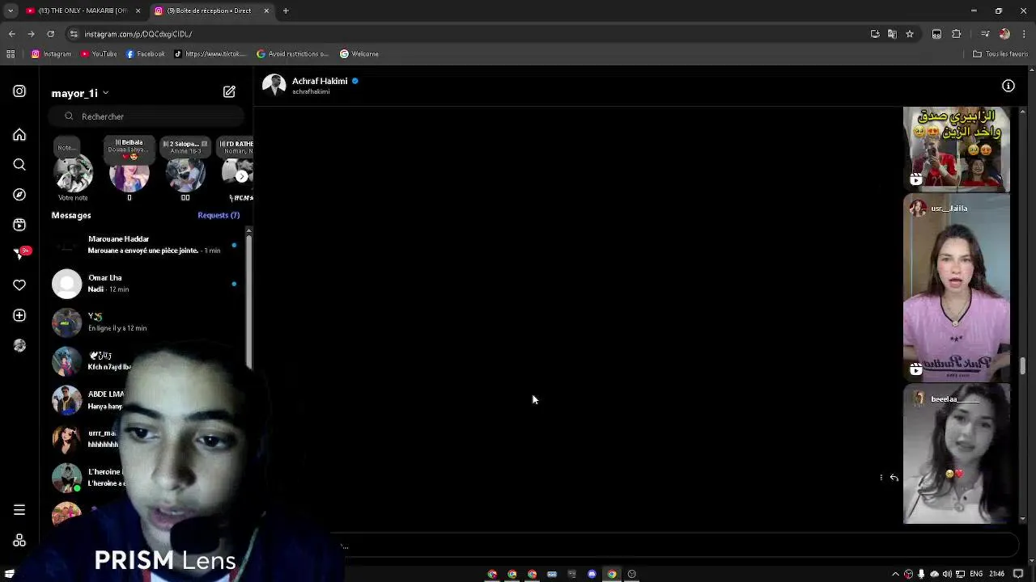Open conversation showing En ligne il y a 12 min
This screenshot has width=1036, height=582.
coord(146,323)
